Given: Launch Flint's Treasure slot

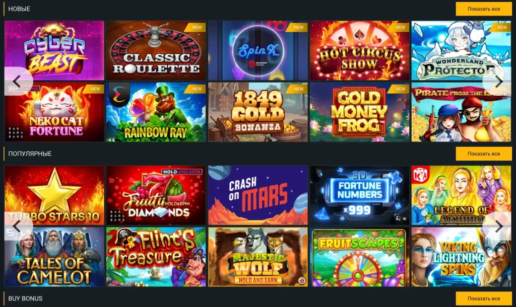Looking at the screenshot, I should pos(156,257).
